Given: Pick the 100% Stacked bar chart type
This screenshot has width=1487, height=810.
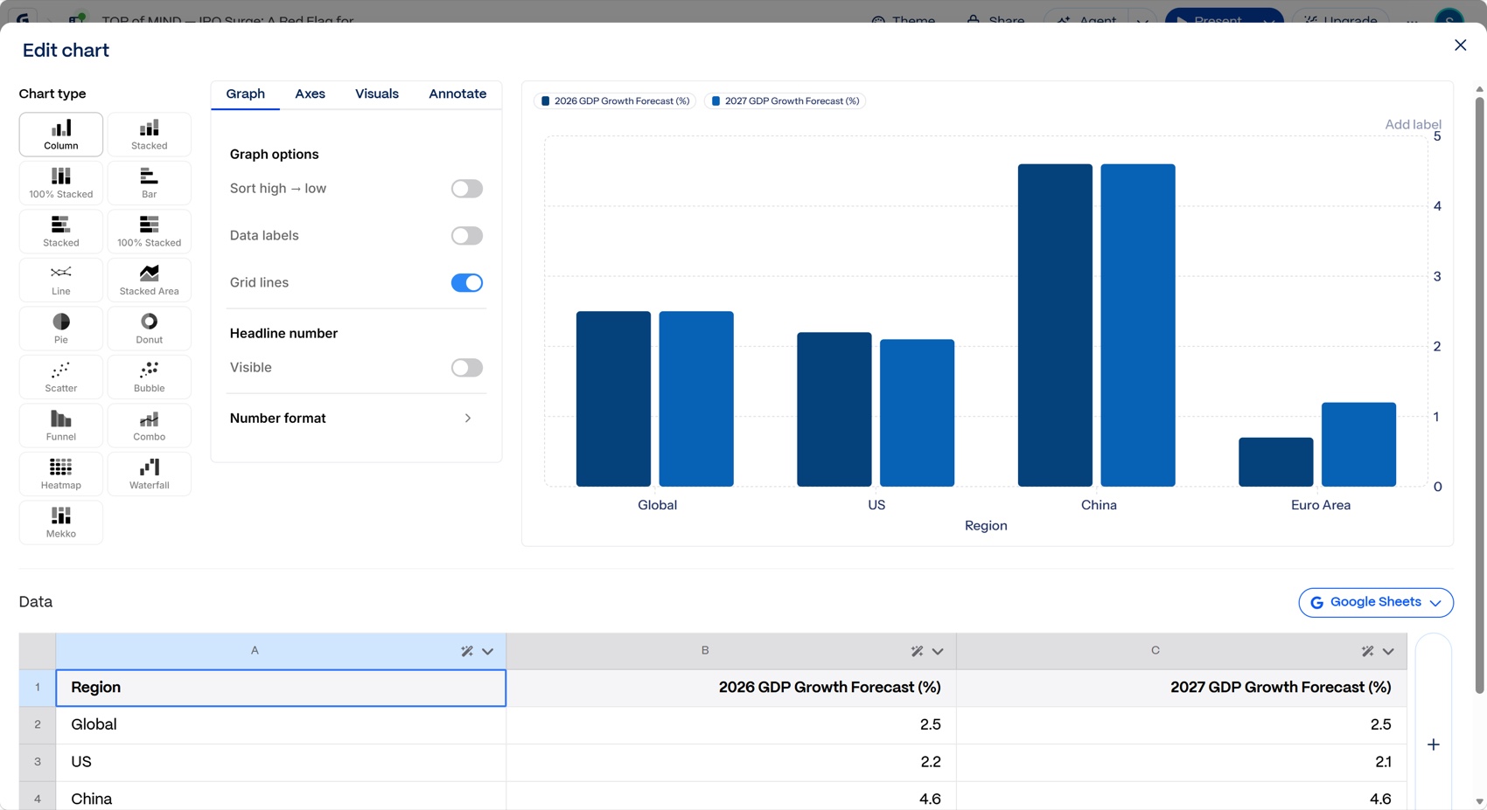Looking at the screenshot, I should (x=150, y=232).
